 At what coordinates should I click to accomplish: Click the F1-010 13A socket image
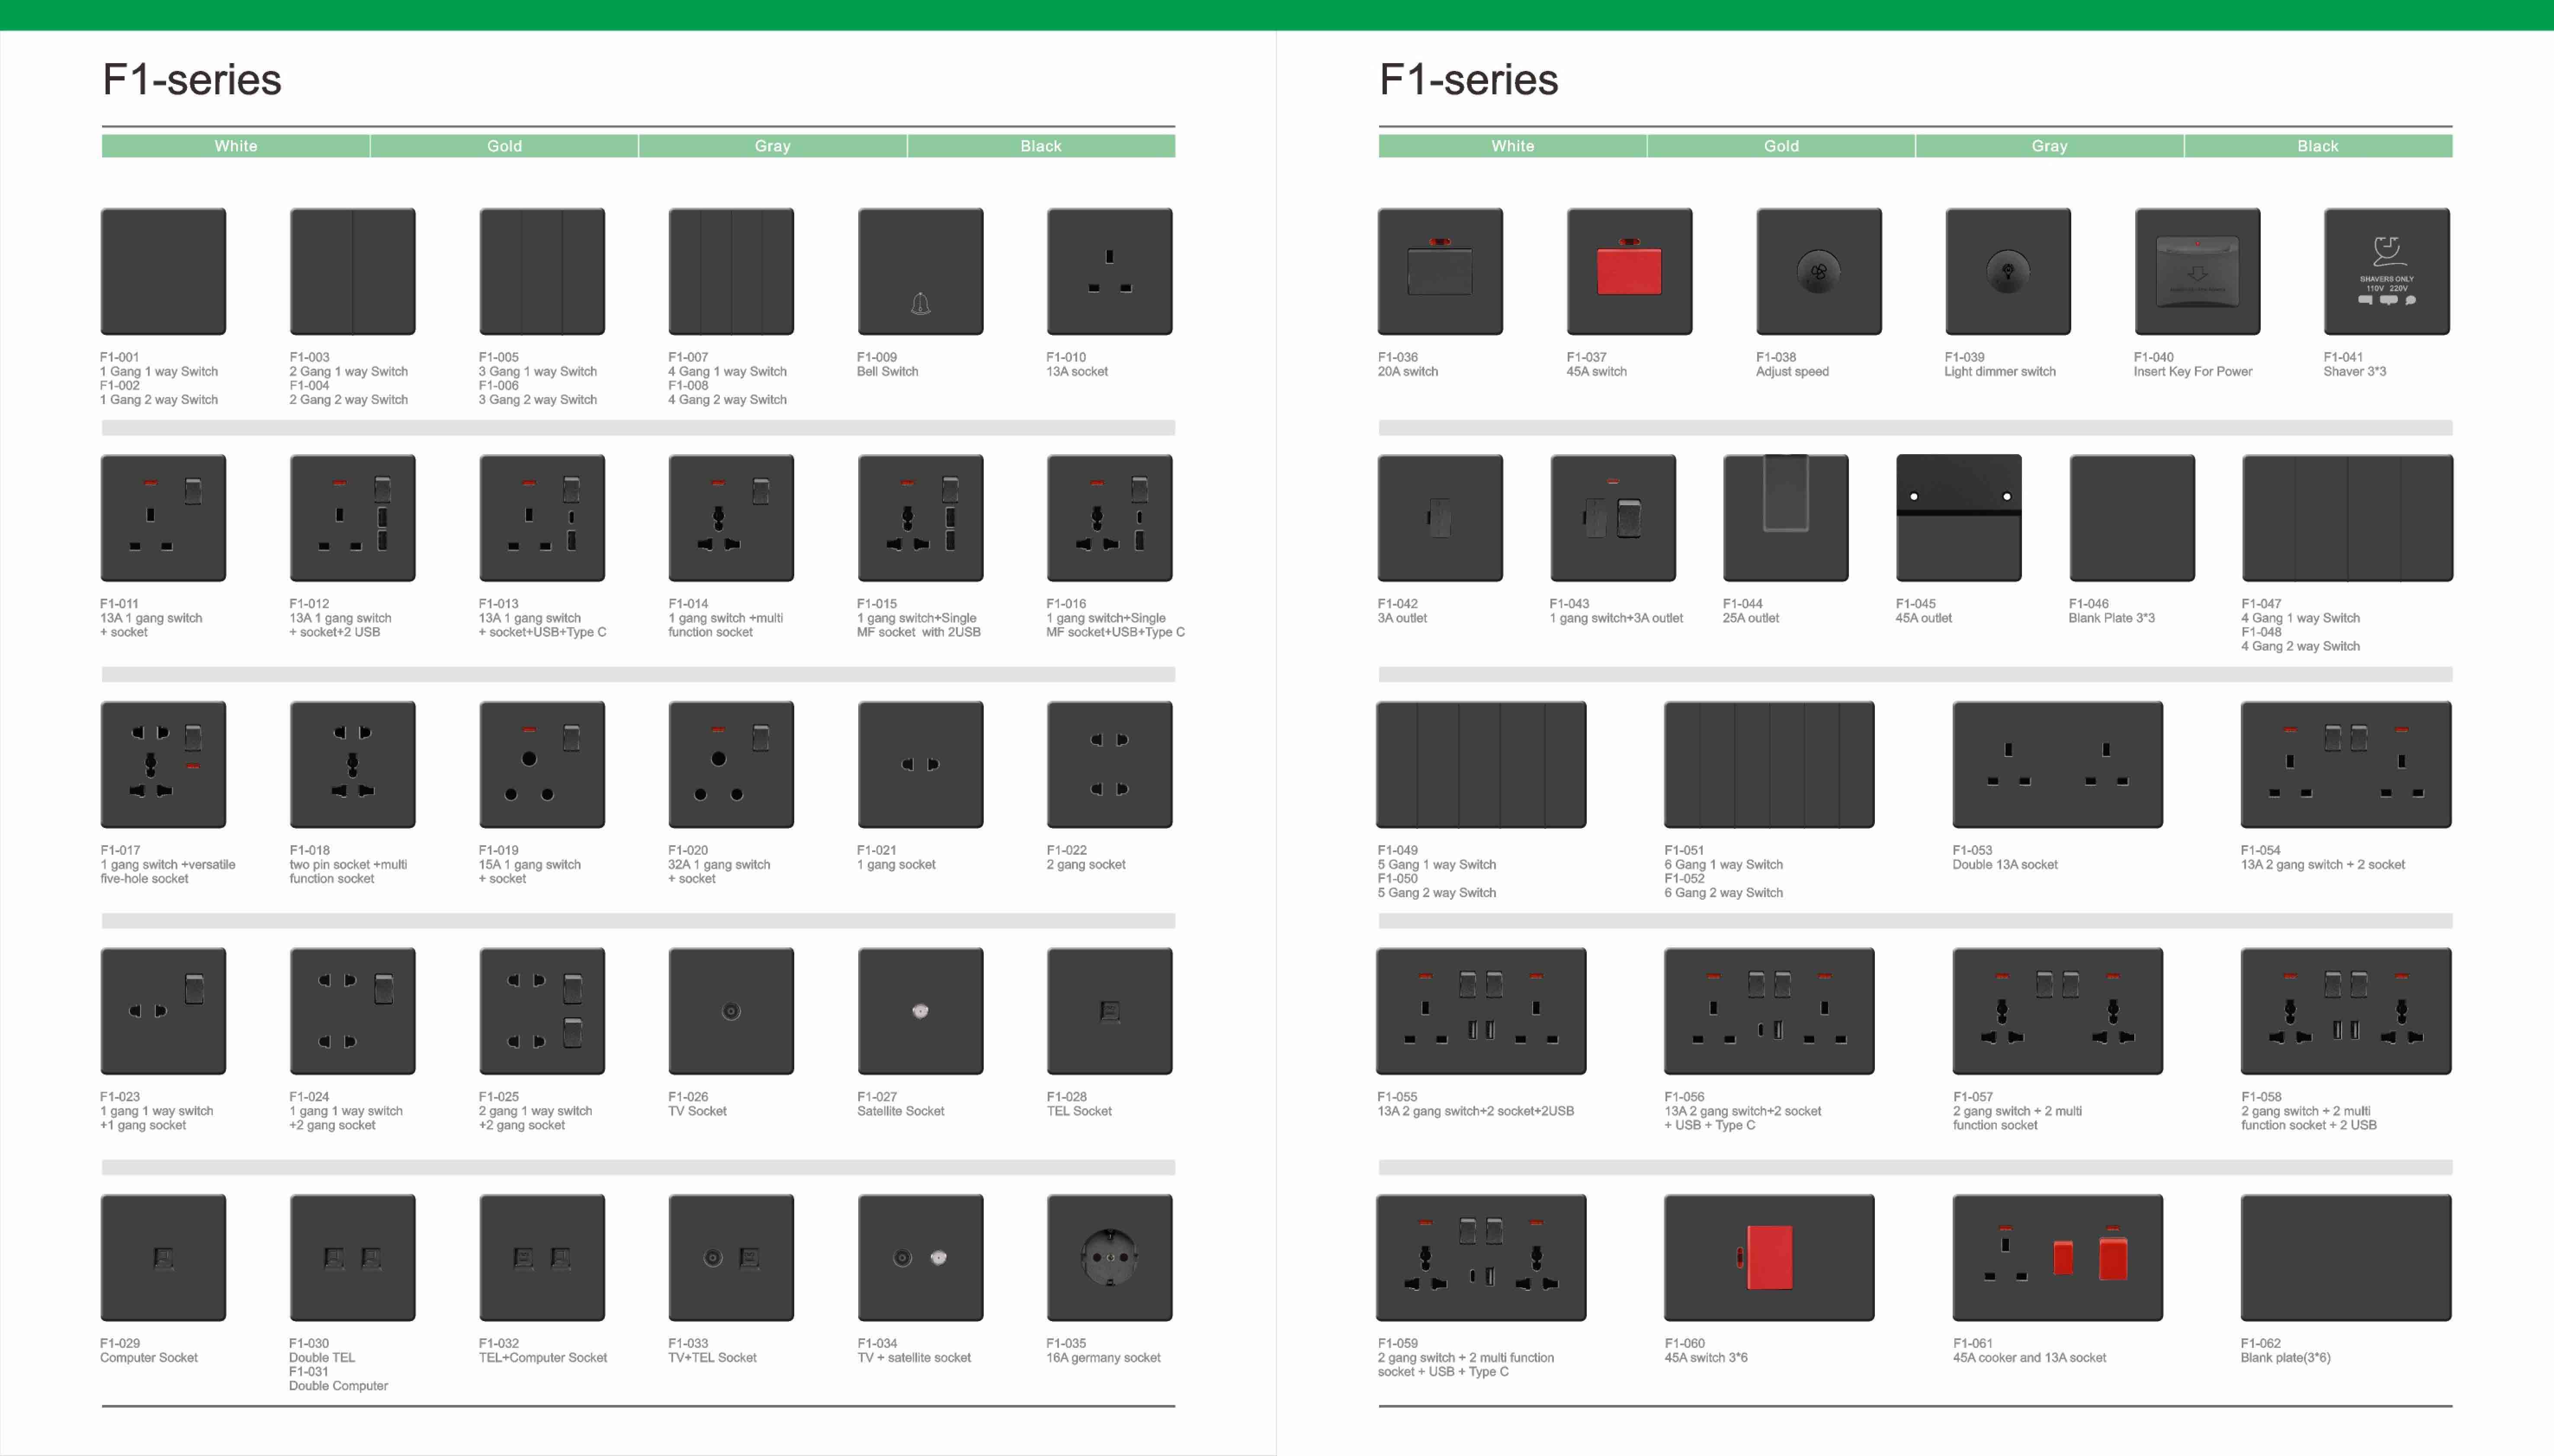1109,271
